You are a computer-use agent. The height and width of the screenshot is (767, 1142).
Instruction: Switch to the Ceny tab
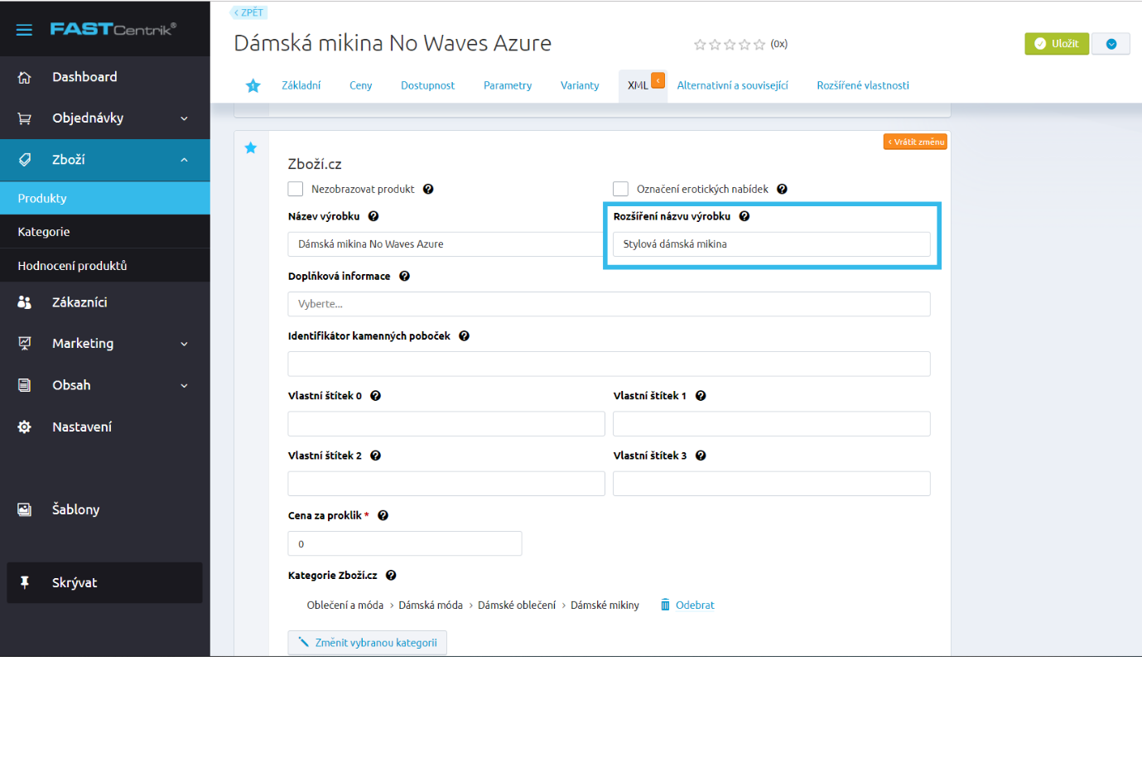pos(361,85)
